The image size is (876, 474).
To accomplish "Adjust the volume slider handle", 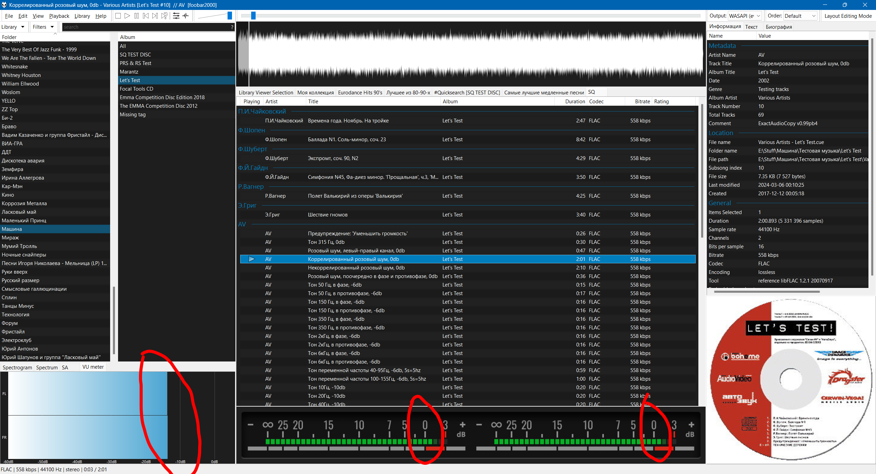I will 230,16.
